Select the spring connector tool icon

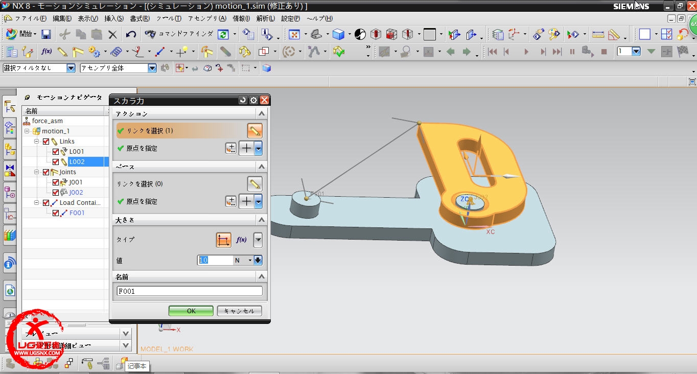click(x=116, y=52)
